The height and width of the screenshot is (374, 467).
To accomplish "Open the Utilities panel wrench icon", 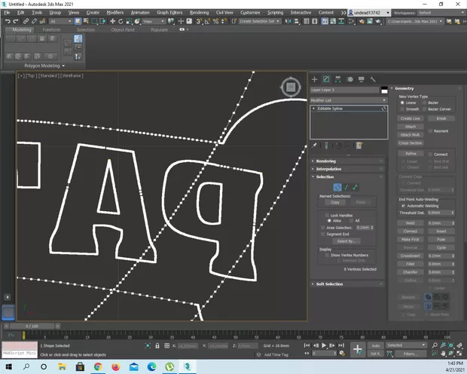I will 373,79.
